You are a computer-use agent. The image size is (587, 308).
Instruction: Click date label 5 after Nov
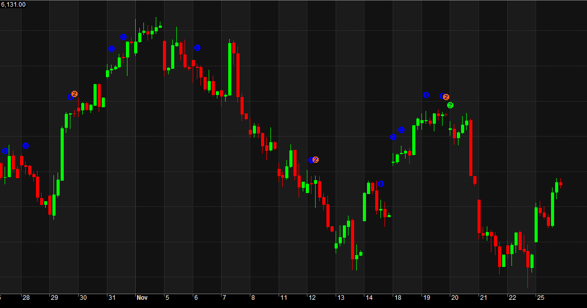[168, 298]
